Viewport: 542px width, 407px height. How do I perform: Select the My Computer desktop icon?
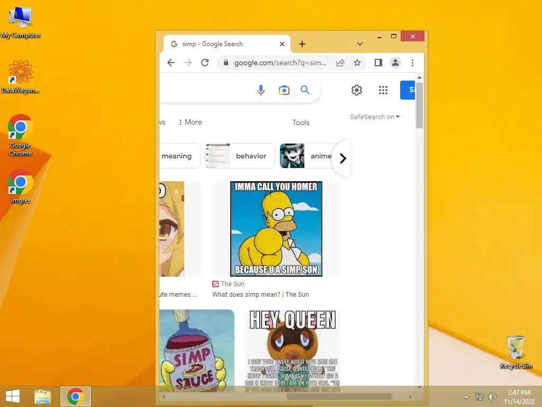(21, 22)
